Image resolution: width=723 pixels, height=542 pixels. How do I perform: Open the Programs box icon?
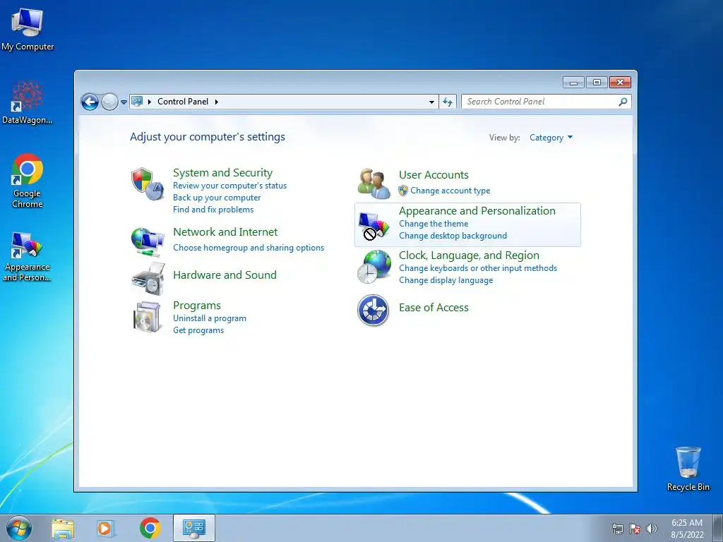coord(147,317)
